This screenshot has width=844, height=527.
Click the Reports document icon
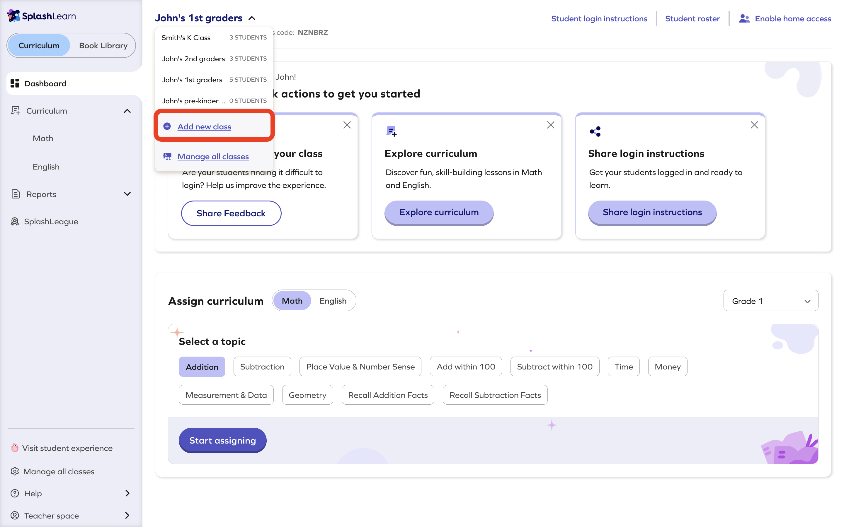(15, 194)
